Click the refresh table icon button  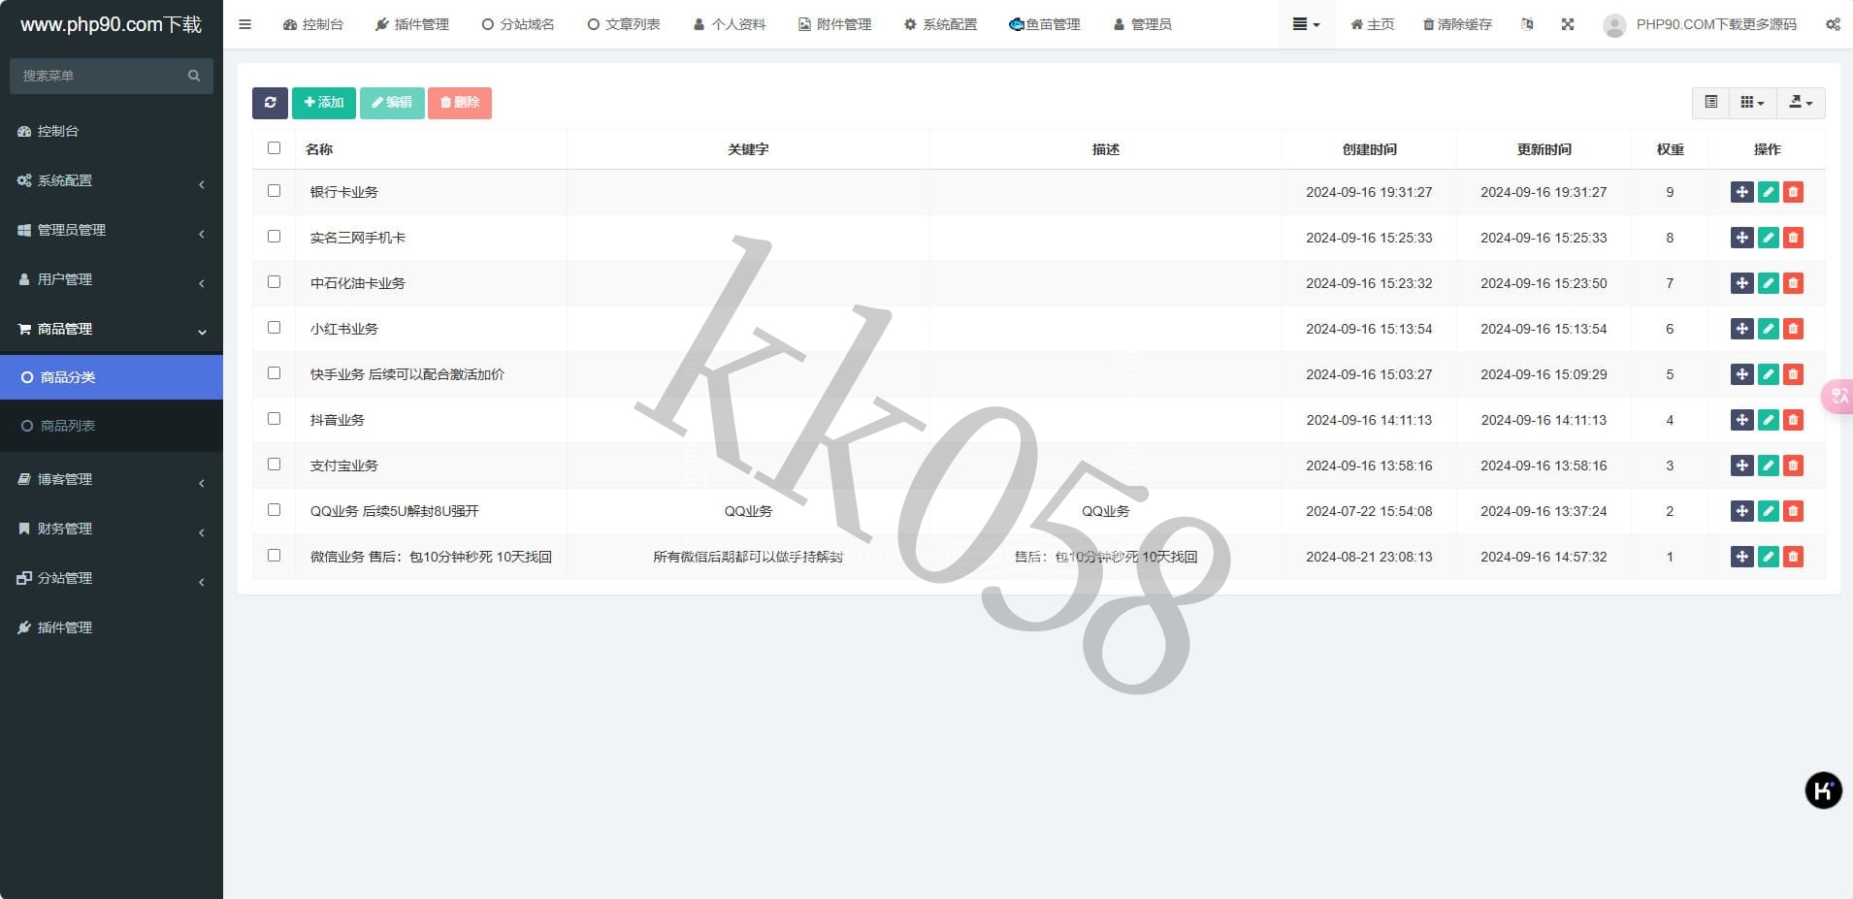[x=270, y=103]
